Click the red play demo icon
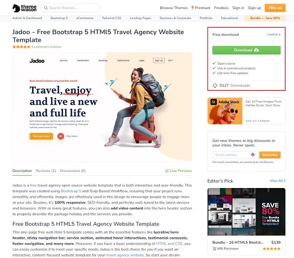The width and height of the screenshot is (294, 258). pos(60,136)
